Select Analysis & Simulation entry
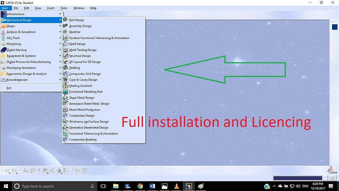 [x=31, y=32]
